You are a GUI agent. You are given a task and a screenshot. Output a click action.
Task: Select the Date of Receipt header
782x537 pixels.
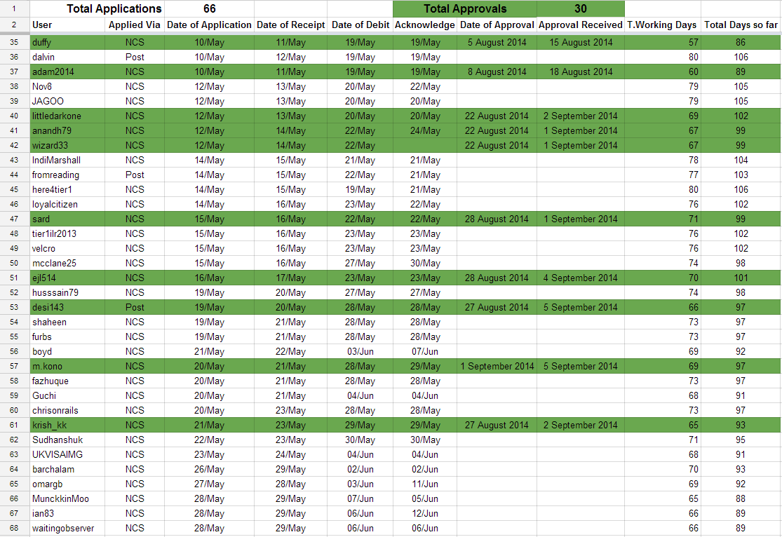290,25
